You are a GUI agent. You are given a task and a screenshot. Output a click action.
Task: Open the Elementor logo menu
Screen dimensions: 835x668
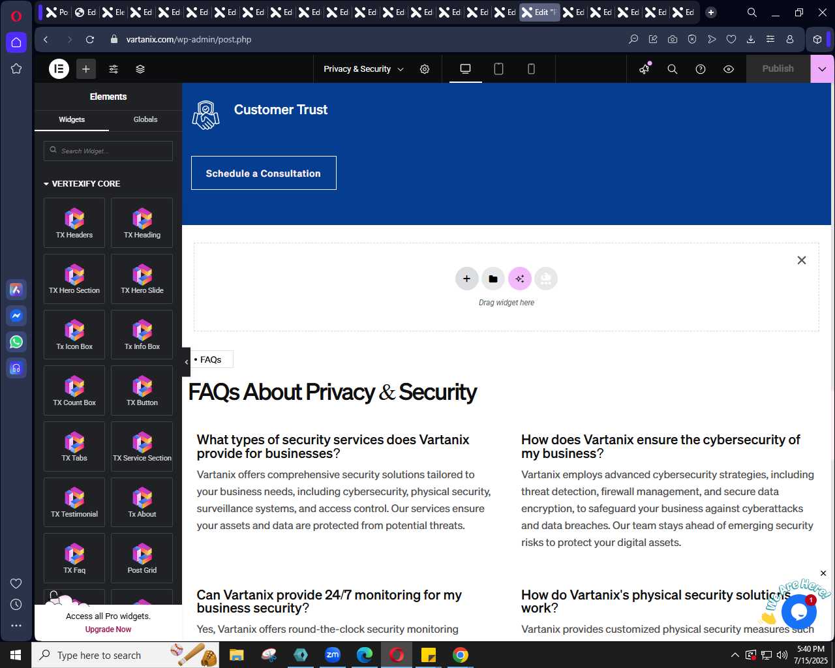pyautogui.click(x=59, y=68)
